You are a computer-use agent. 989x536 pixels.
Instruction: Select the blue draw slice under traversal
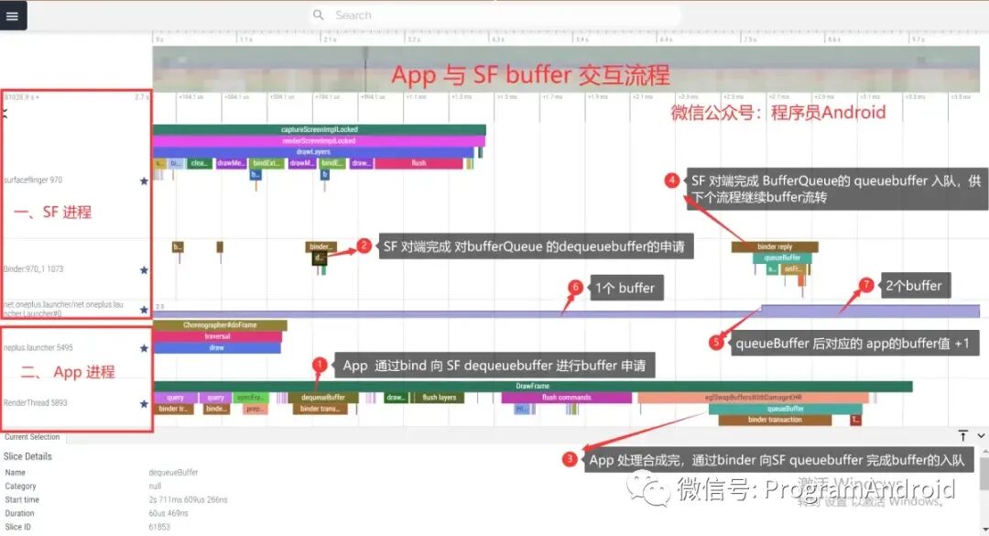[217, 348]
